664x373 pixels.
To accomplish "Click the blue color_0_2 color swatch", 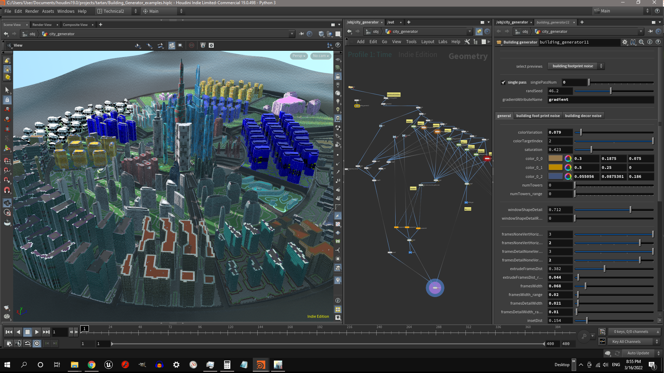I will [x=556, y=176].
